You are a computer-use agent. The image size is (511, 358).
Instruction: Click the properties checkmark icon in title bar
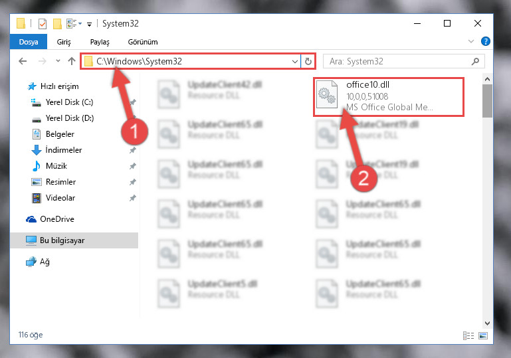43,24
